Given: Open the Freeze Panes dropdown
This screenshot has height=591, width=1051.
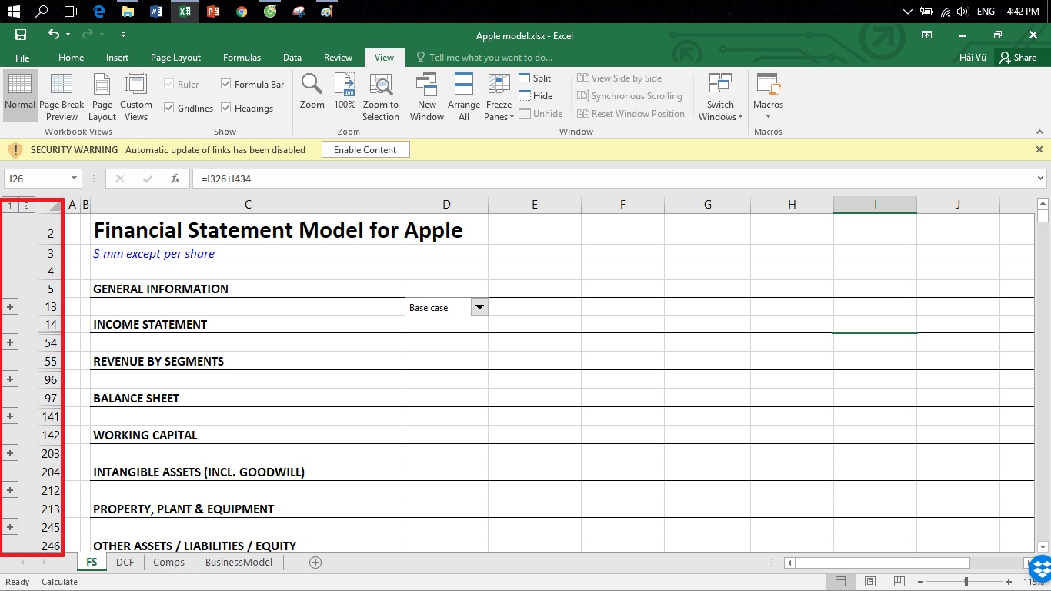Looking at the screenshot, I should (499, 96).
